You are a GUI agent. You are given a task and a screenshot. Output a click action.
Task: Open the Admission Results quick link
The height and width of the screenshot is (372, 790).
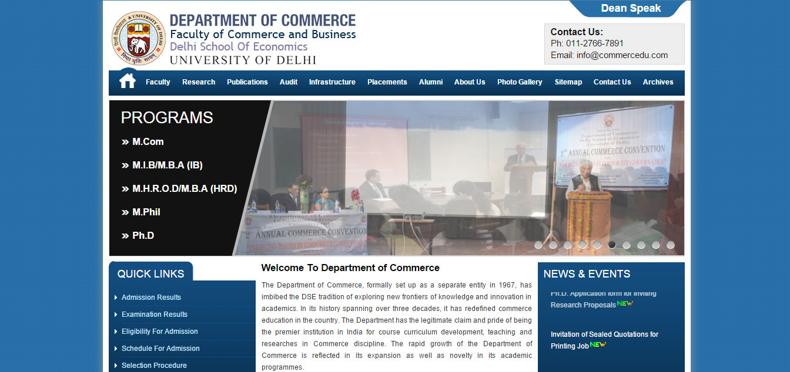(151, 297)
